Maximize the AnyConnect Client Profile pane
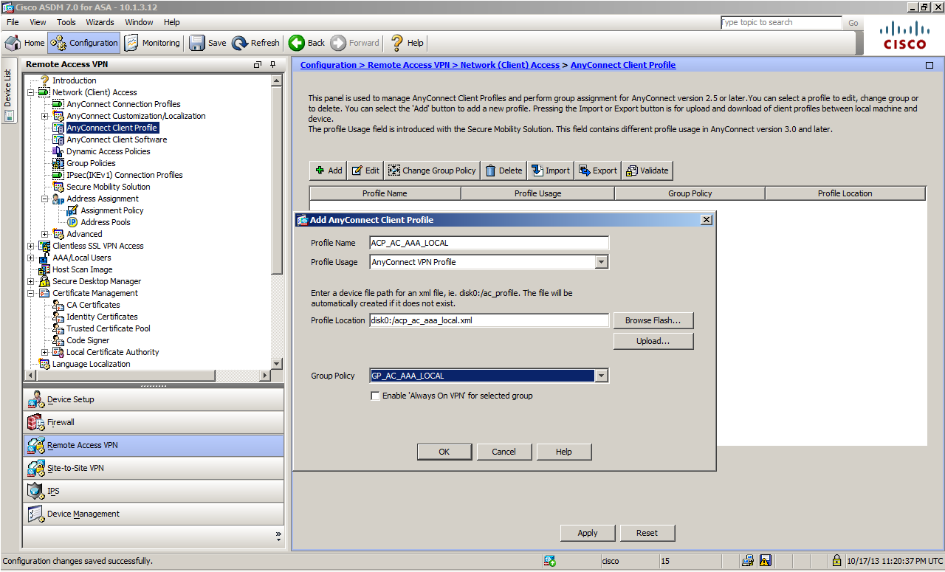945x572 pixels. pos(929,65)
